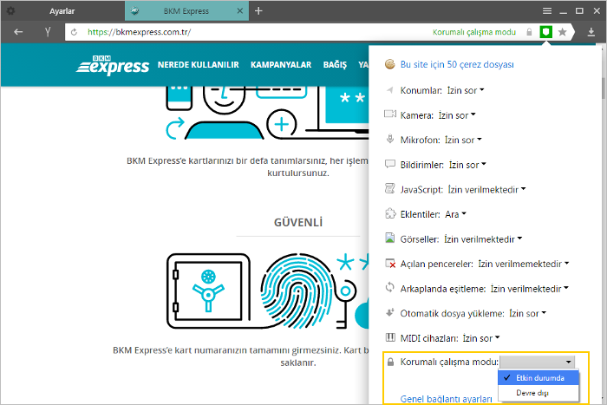Click the page vertical scrollbar thumb
Image resolution: width=607 pixels, height=405 pixels.
coord(604,88)
